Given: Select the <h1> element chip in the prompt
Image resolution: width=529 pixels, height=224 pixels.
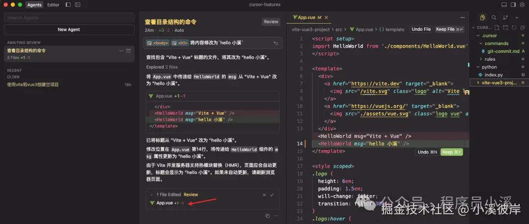Looking at the screenshot, I should 180,43.
